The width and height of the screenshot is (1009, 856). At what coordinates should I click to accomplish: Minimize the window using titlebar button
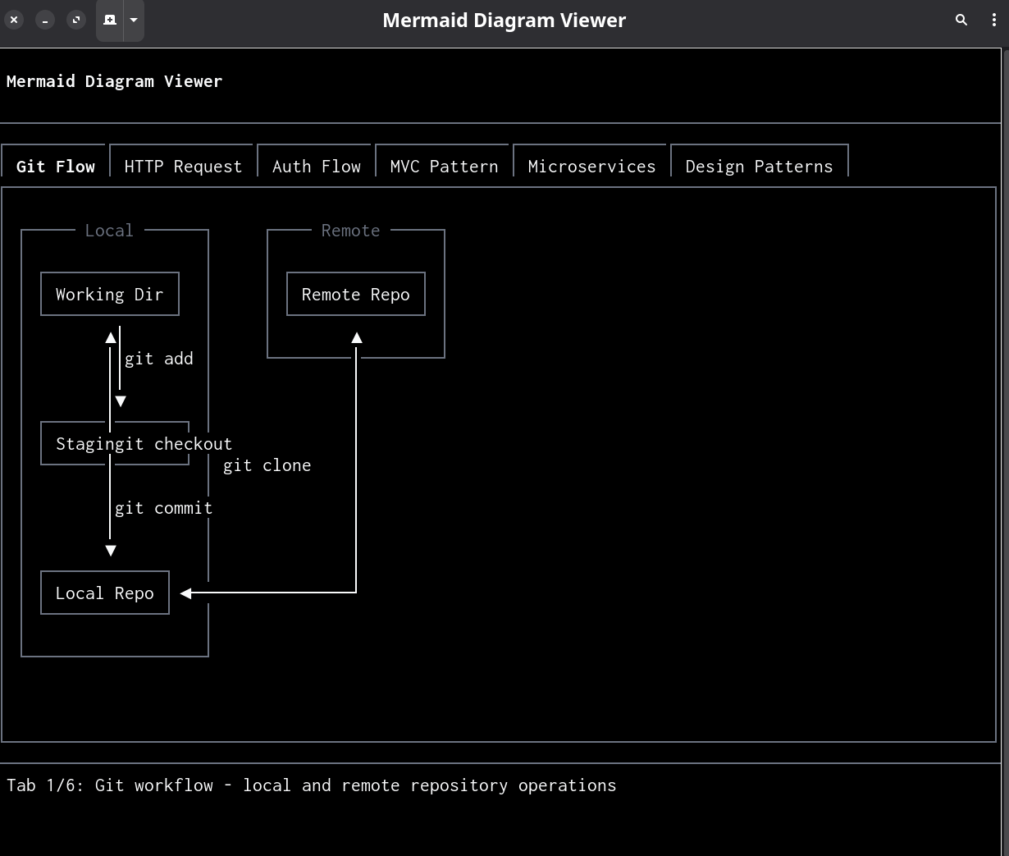45,20
